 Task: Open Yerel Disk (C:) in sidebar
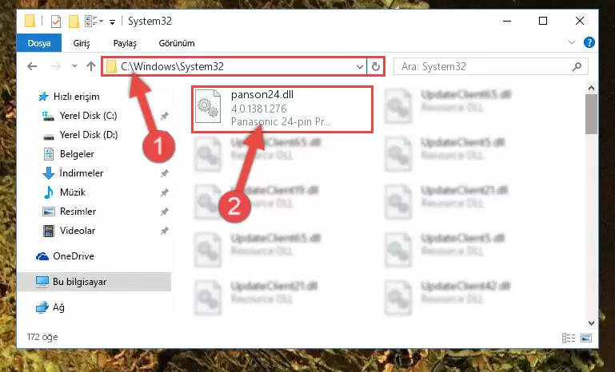(x=88, y=116)
